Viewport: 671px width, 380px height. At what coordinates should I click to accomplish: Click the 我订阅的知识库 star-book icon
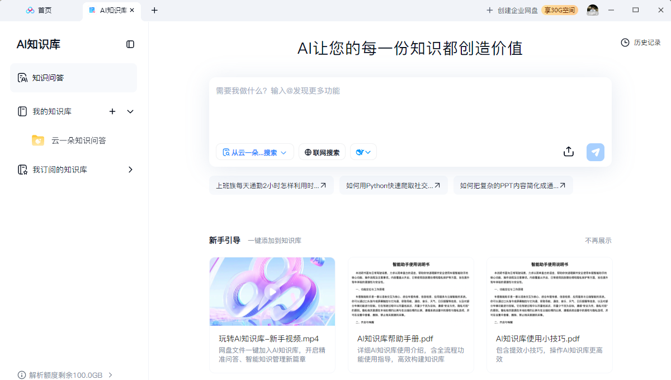(22, 170)
